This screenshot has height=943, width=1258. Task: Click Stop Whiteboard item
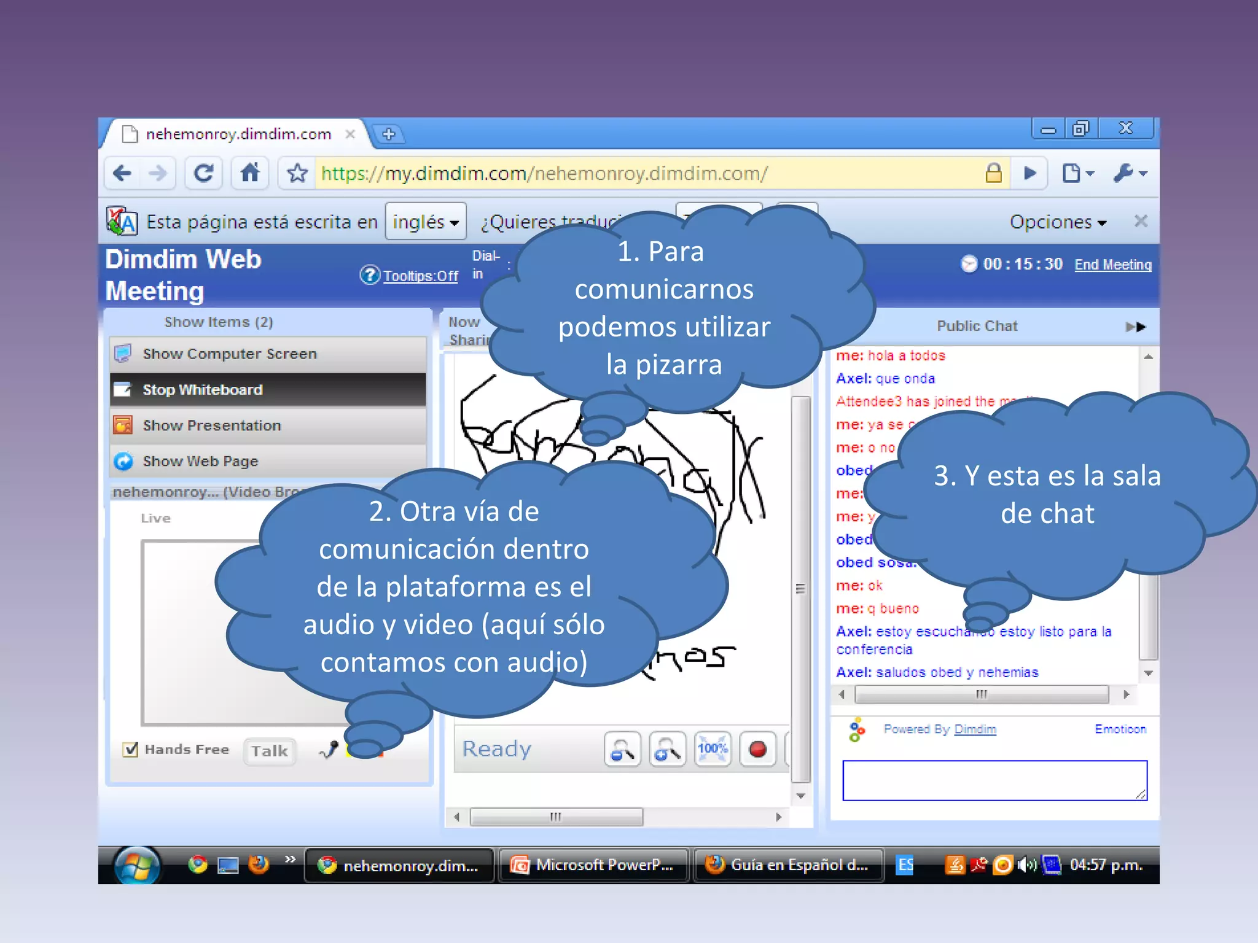pos(268,390)
